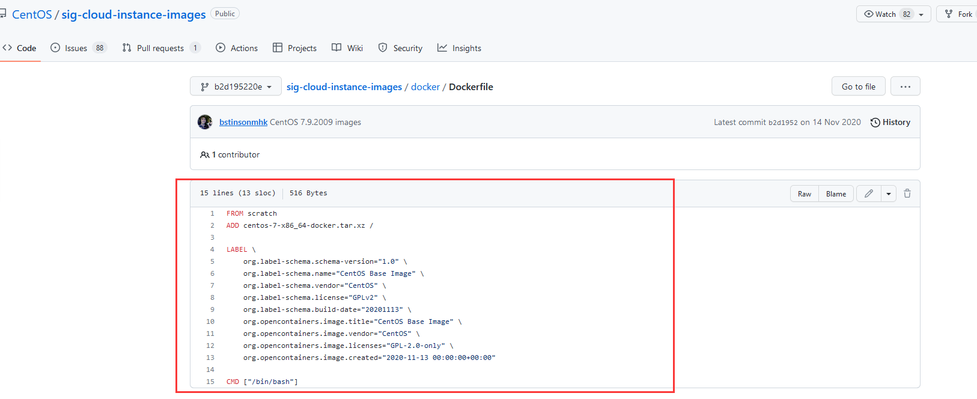This screenshot has width=977, height=399.
Task: Click the label-schema.license="GPLv2" line
Action: (314, 297)
